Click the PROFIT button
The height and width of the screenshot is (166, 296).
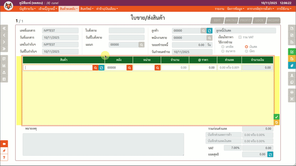[x=246, y=21]
